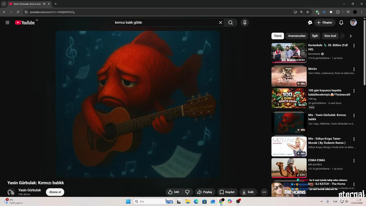Select the İlgili filter chip
This screenshot has height=206, width=366.
coord(315,36)
